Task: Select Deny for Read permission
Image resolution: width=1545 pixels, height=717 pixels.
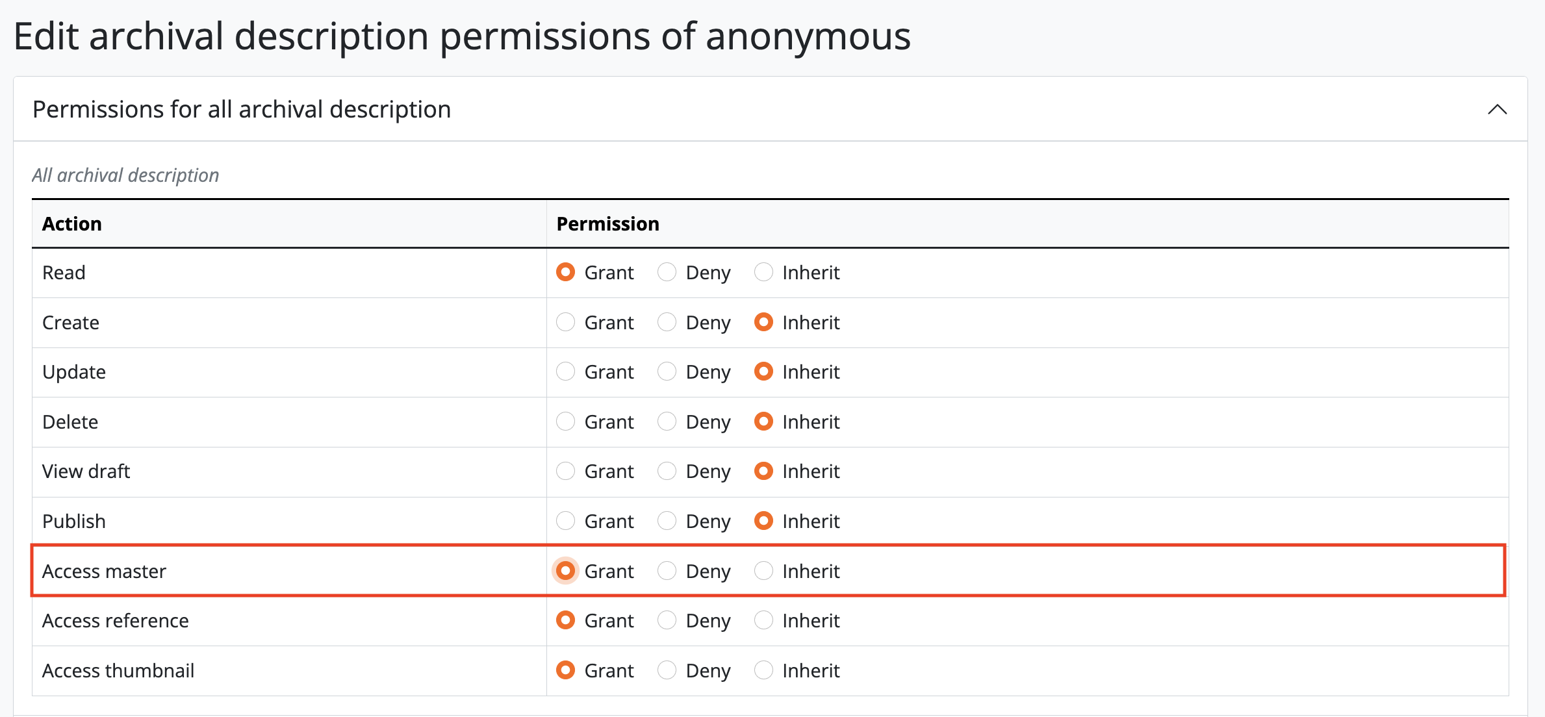Action: click(667, 272)
